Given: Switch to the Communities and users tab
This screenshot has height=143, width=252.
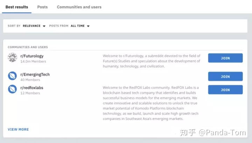Looking at the screenshot, I should 79,7.
